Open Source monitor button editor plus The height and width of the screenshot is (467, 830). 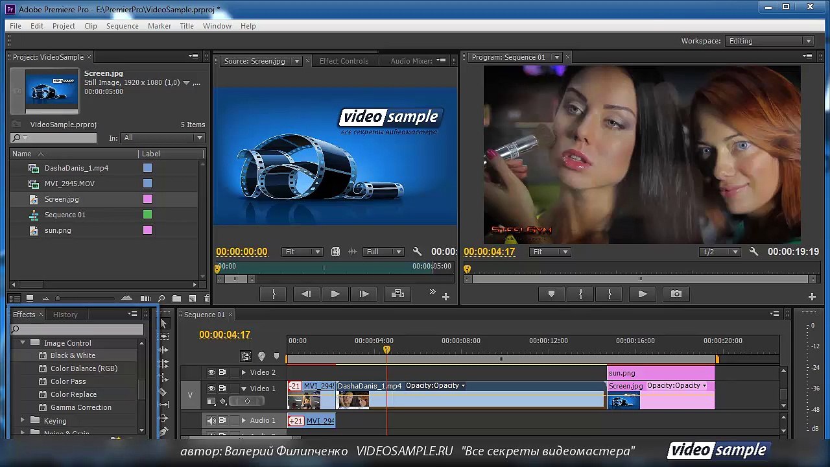coord(445,296)
